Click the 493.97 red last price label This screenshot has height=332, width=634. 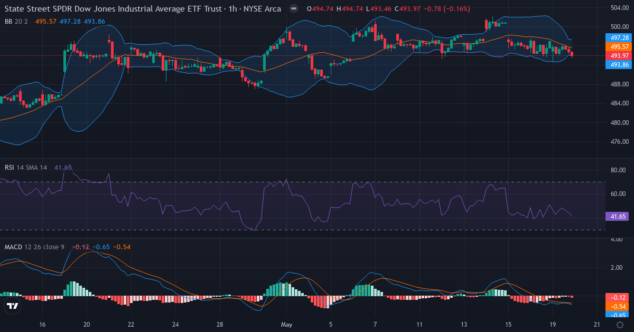619,55
